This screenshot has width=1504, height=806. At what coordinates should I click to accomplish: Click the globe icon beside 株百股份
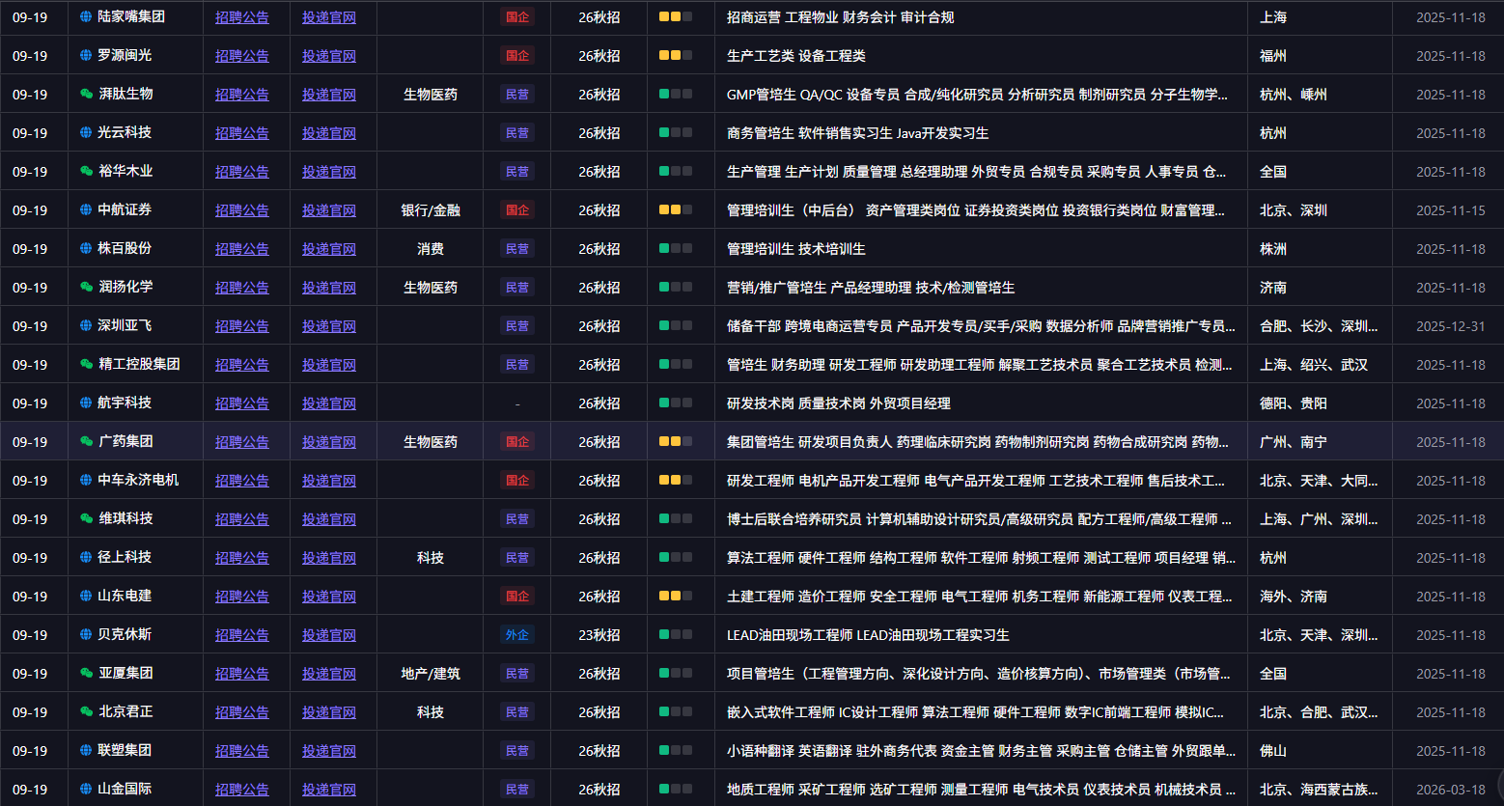[86, 248]
